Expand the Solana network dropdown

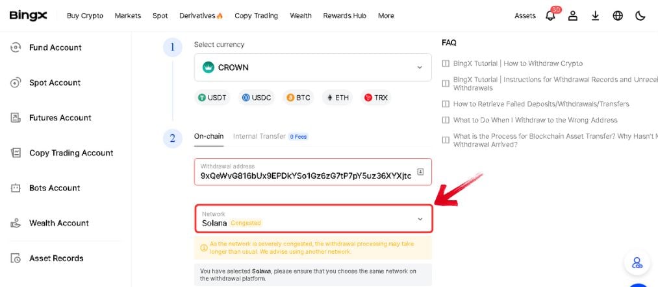(x=314, y=219)
